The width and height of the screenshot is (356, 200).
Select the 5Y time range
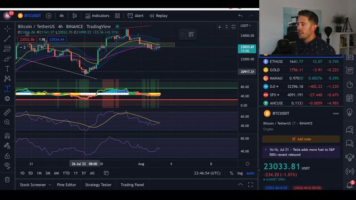click(x=84, y=173)
